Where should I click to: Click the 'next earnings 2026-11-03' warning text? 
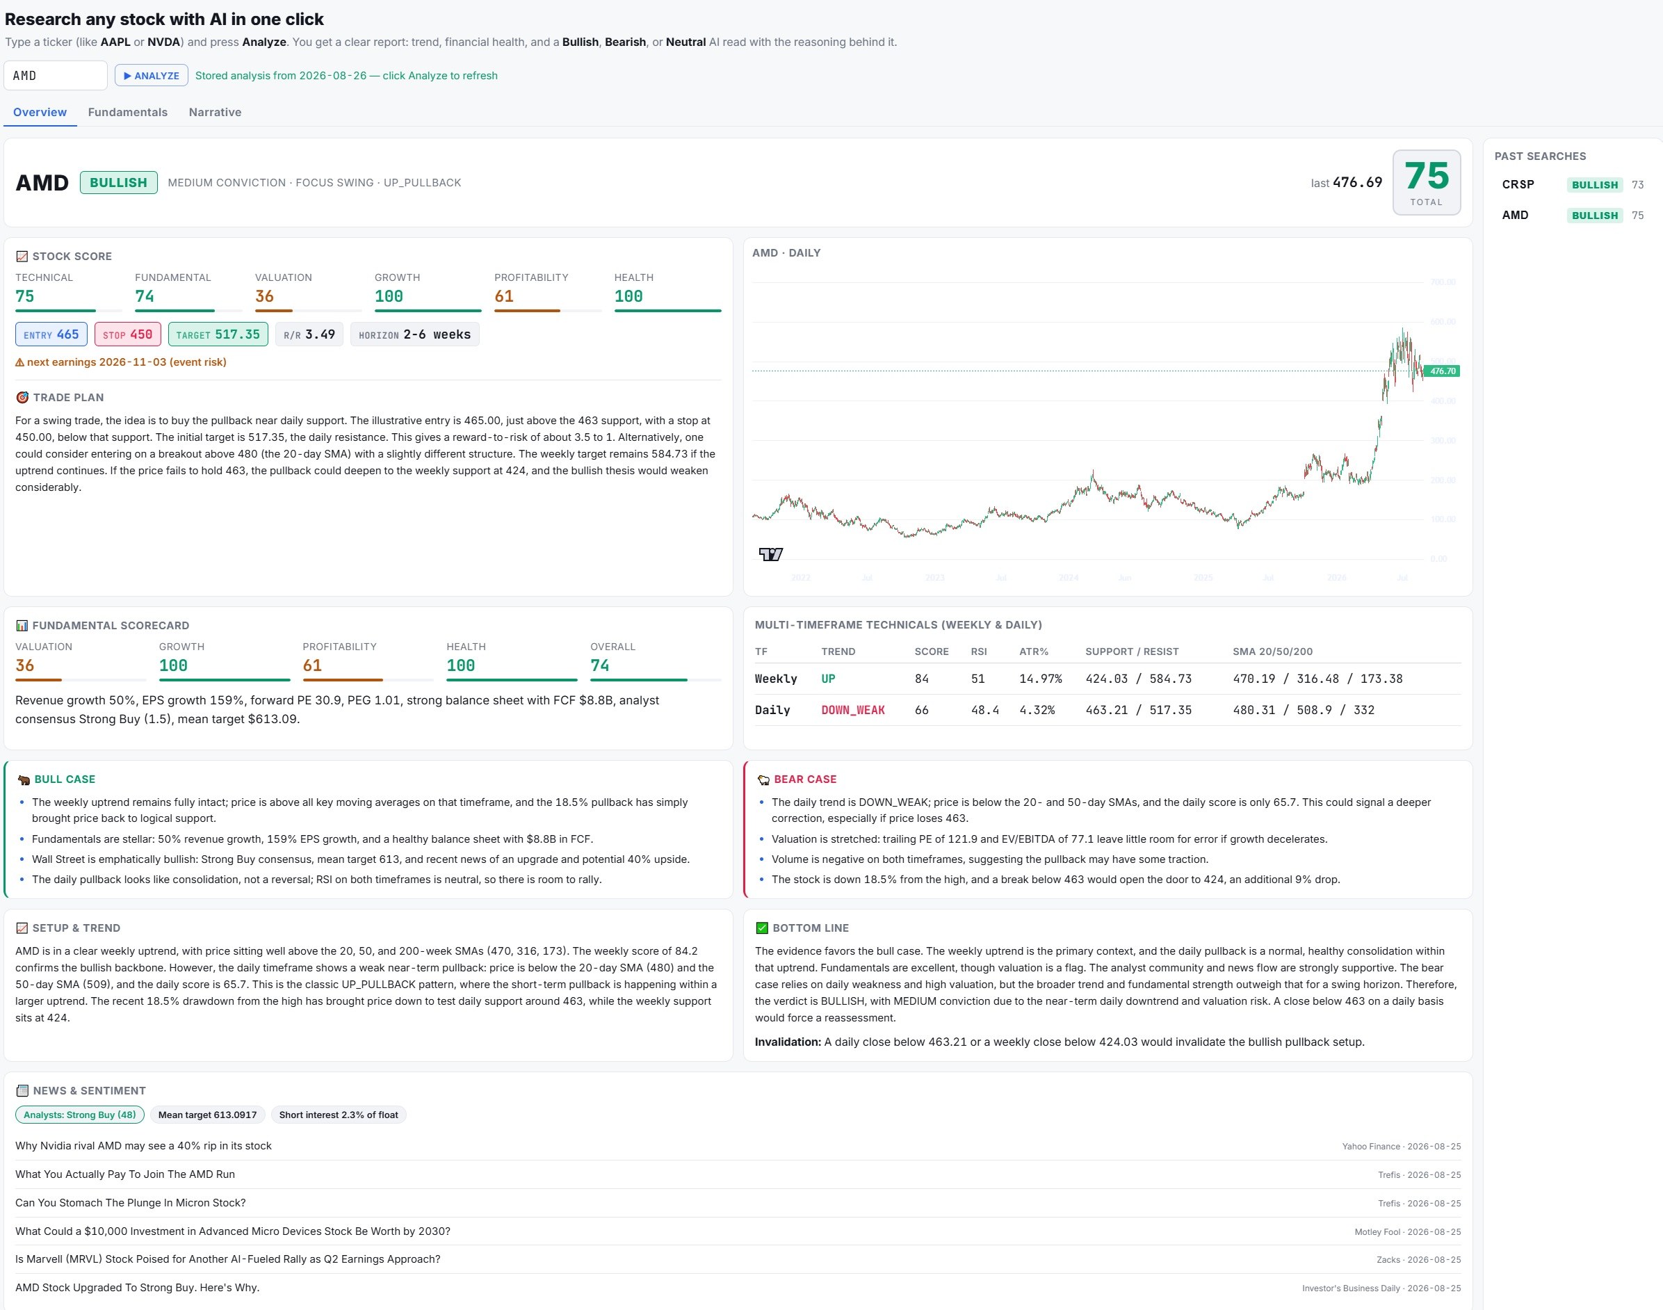coord(127,362)
